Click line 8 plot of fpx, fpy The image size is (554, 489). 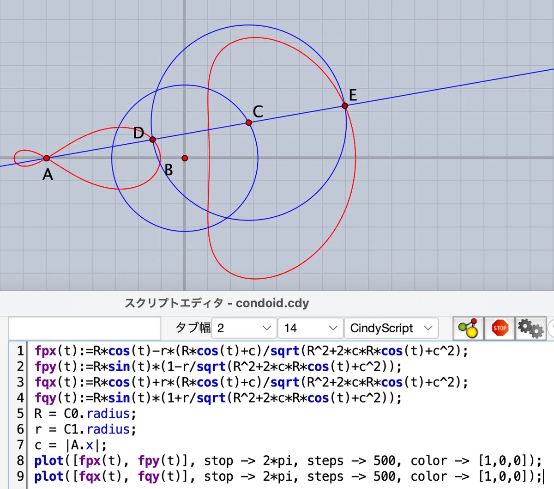[288, 461]
